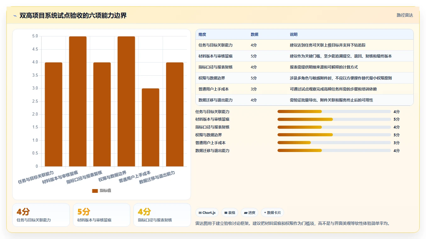Viewport: 426px width, 239px height.
Task: Click the chart bar for 数据迁移与退出能力
Action: point(175,114)
